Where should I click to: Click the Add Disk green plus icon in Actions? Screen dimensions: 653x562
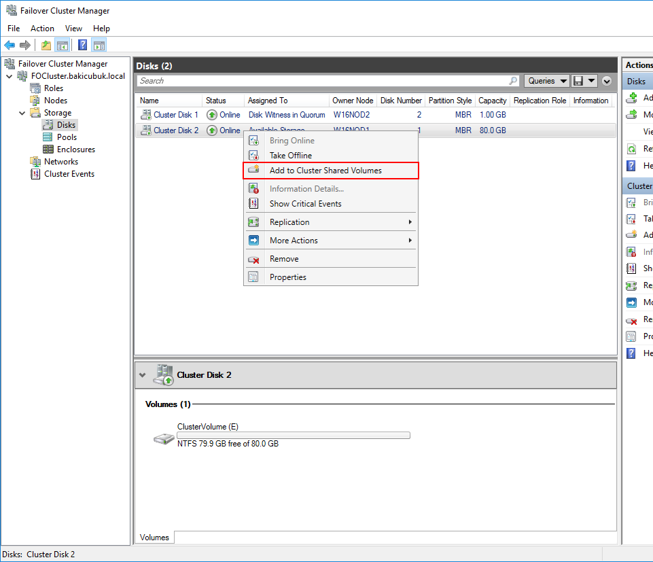point(632,97)
